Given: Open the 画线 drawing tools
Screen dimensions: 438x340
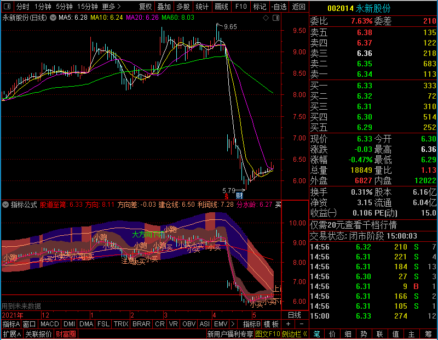Looking at the screenshot, I should 222,7.
